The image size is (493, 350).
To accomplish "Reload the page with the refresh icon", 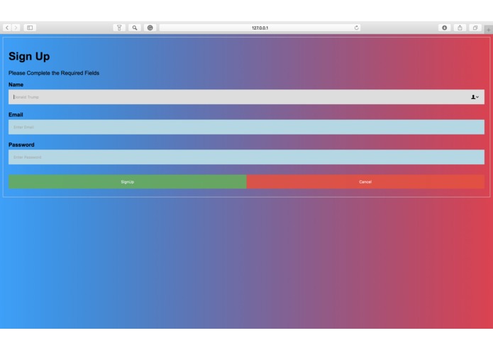I will click(356, 28).
